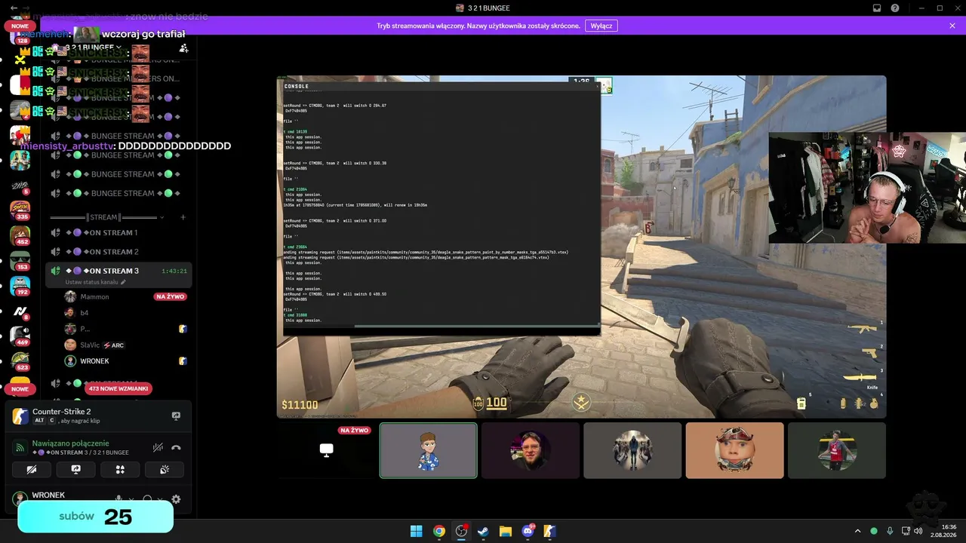Open Discord help question mark icon

coord(895,8)
